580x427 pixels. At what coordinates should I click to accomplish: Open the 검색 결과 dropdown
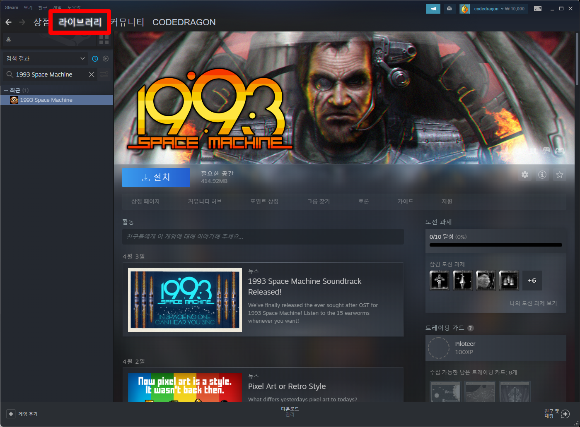coord(46,59)
